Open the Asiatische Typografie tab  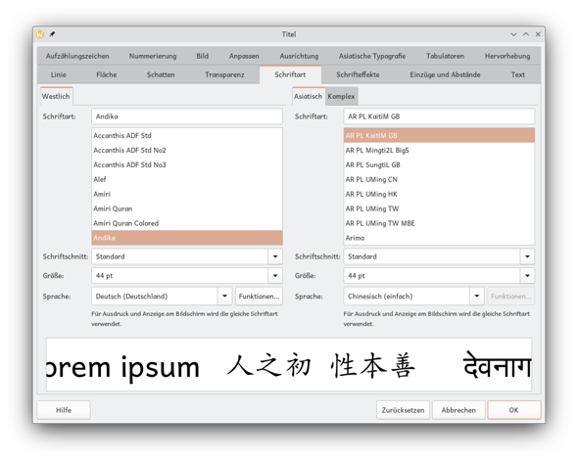pos(372,56)
